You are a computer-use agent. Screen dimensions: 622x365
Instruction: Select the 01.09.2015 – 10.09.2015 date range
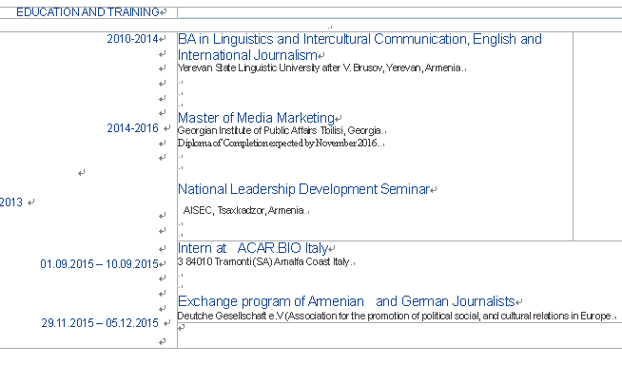coord(99,264)
